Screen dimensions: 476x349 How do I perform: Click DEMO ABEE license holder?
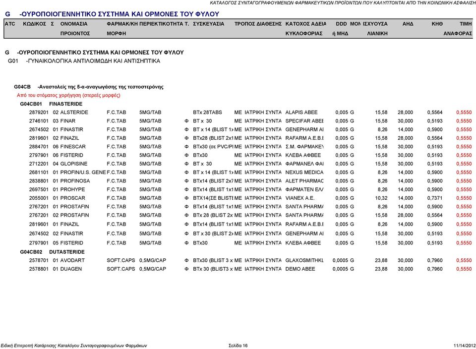click(300, 269)
